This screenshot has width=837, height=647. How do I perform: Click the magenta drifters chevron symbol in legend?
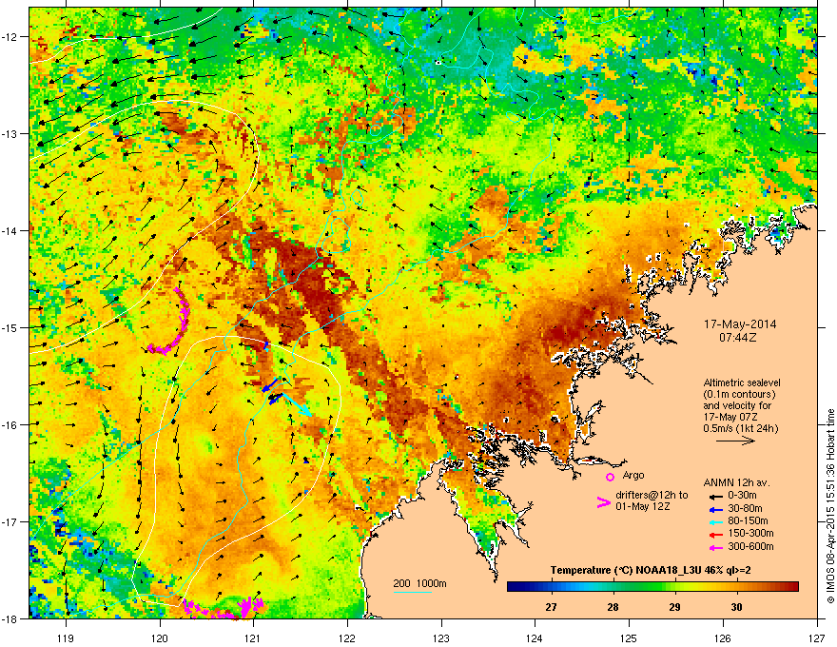point(603,501)
